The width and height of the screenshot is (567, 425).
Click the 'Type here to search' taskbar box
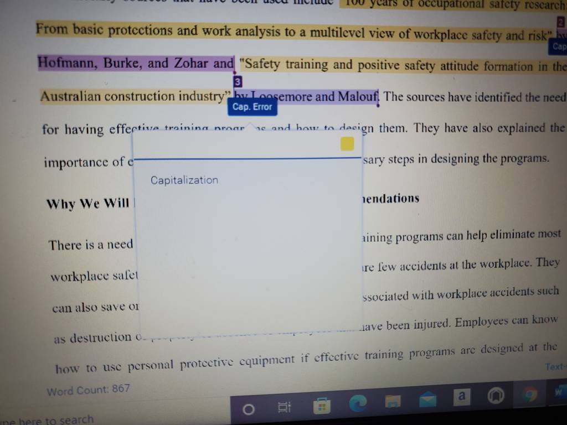coord(47,420)
